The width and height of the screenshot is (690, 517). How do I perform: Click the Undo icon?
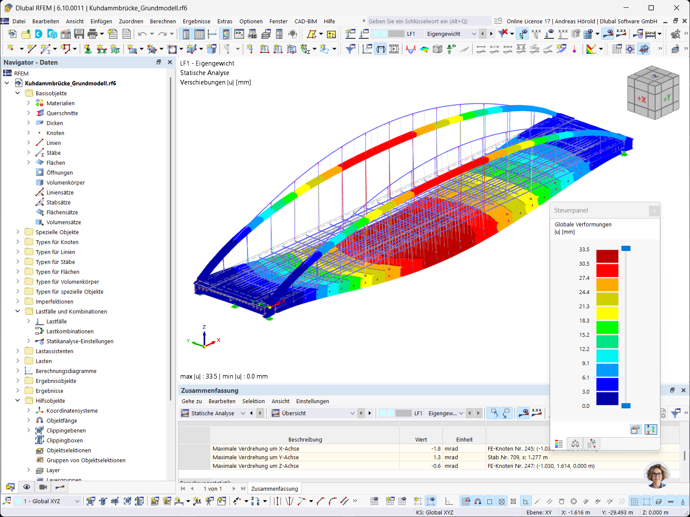pyautogui.click(x=142, y=34)
